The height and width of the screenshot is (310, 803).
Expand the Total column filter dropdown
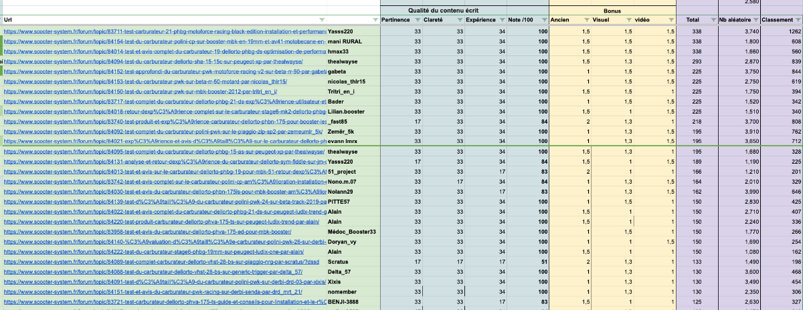pos(714,20)
